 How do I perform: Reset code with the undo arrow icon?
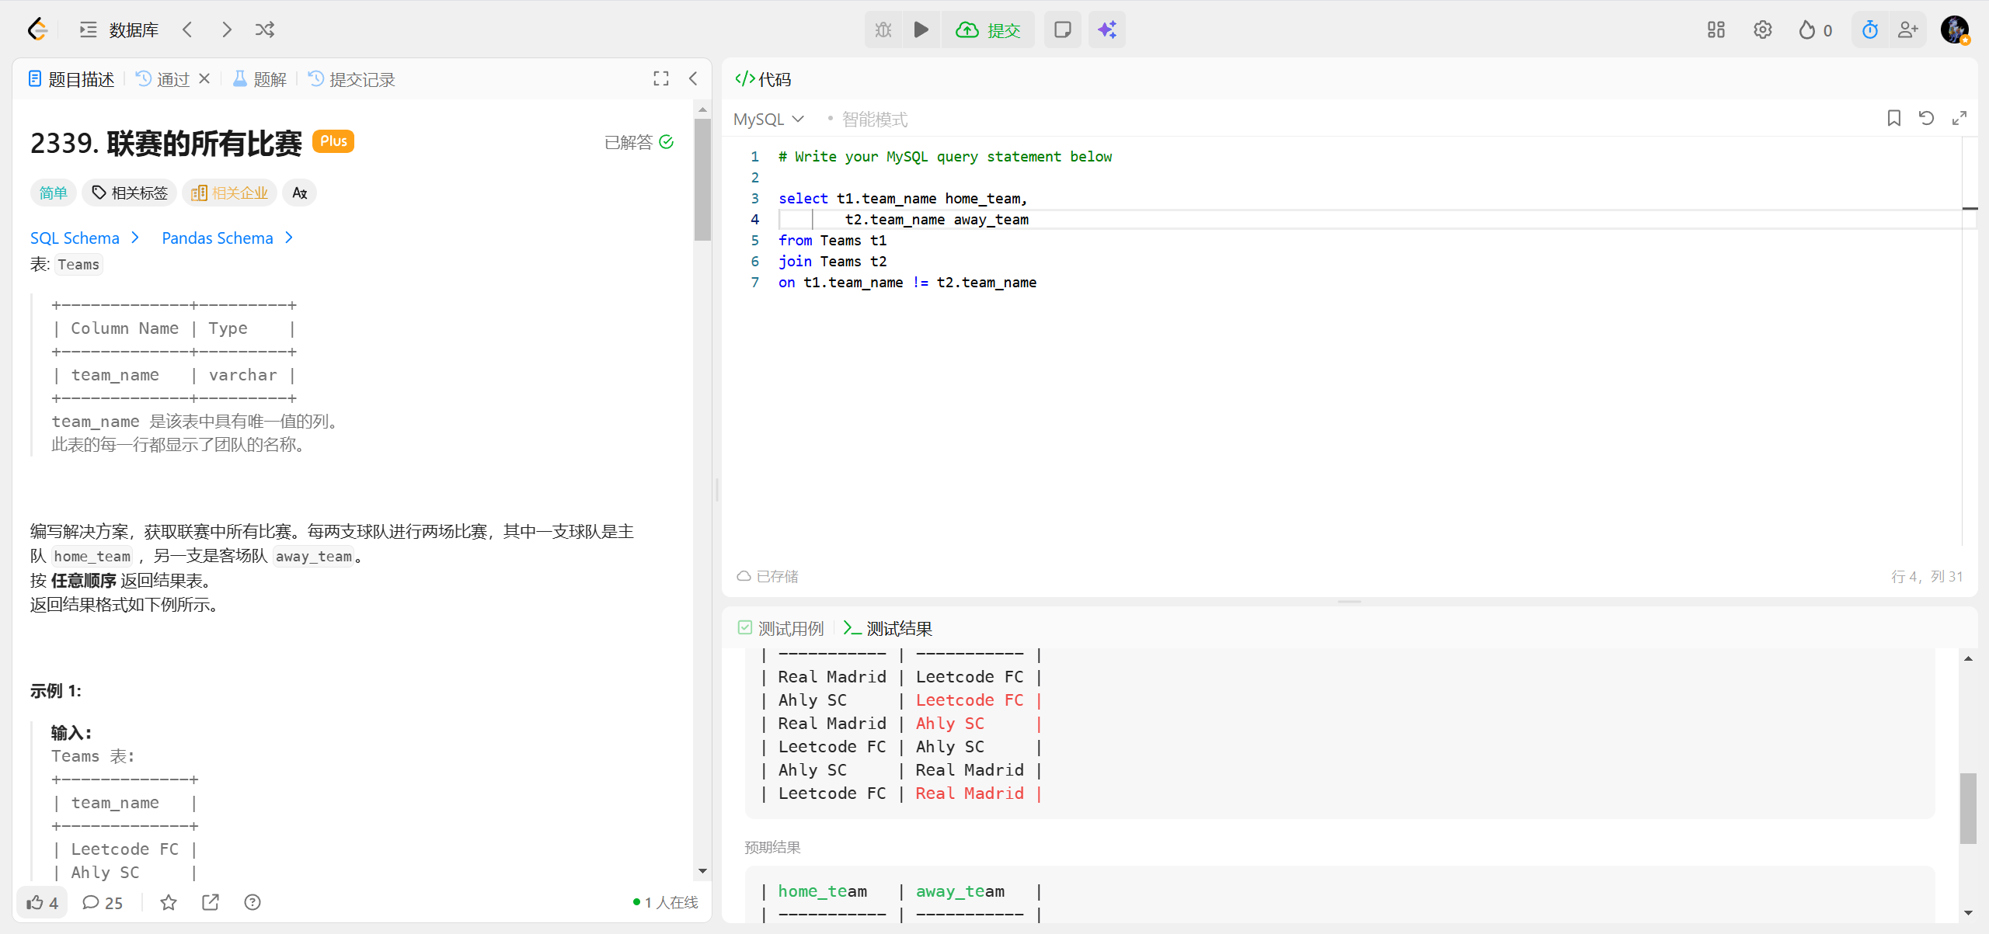point(1926,118)
